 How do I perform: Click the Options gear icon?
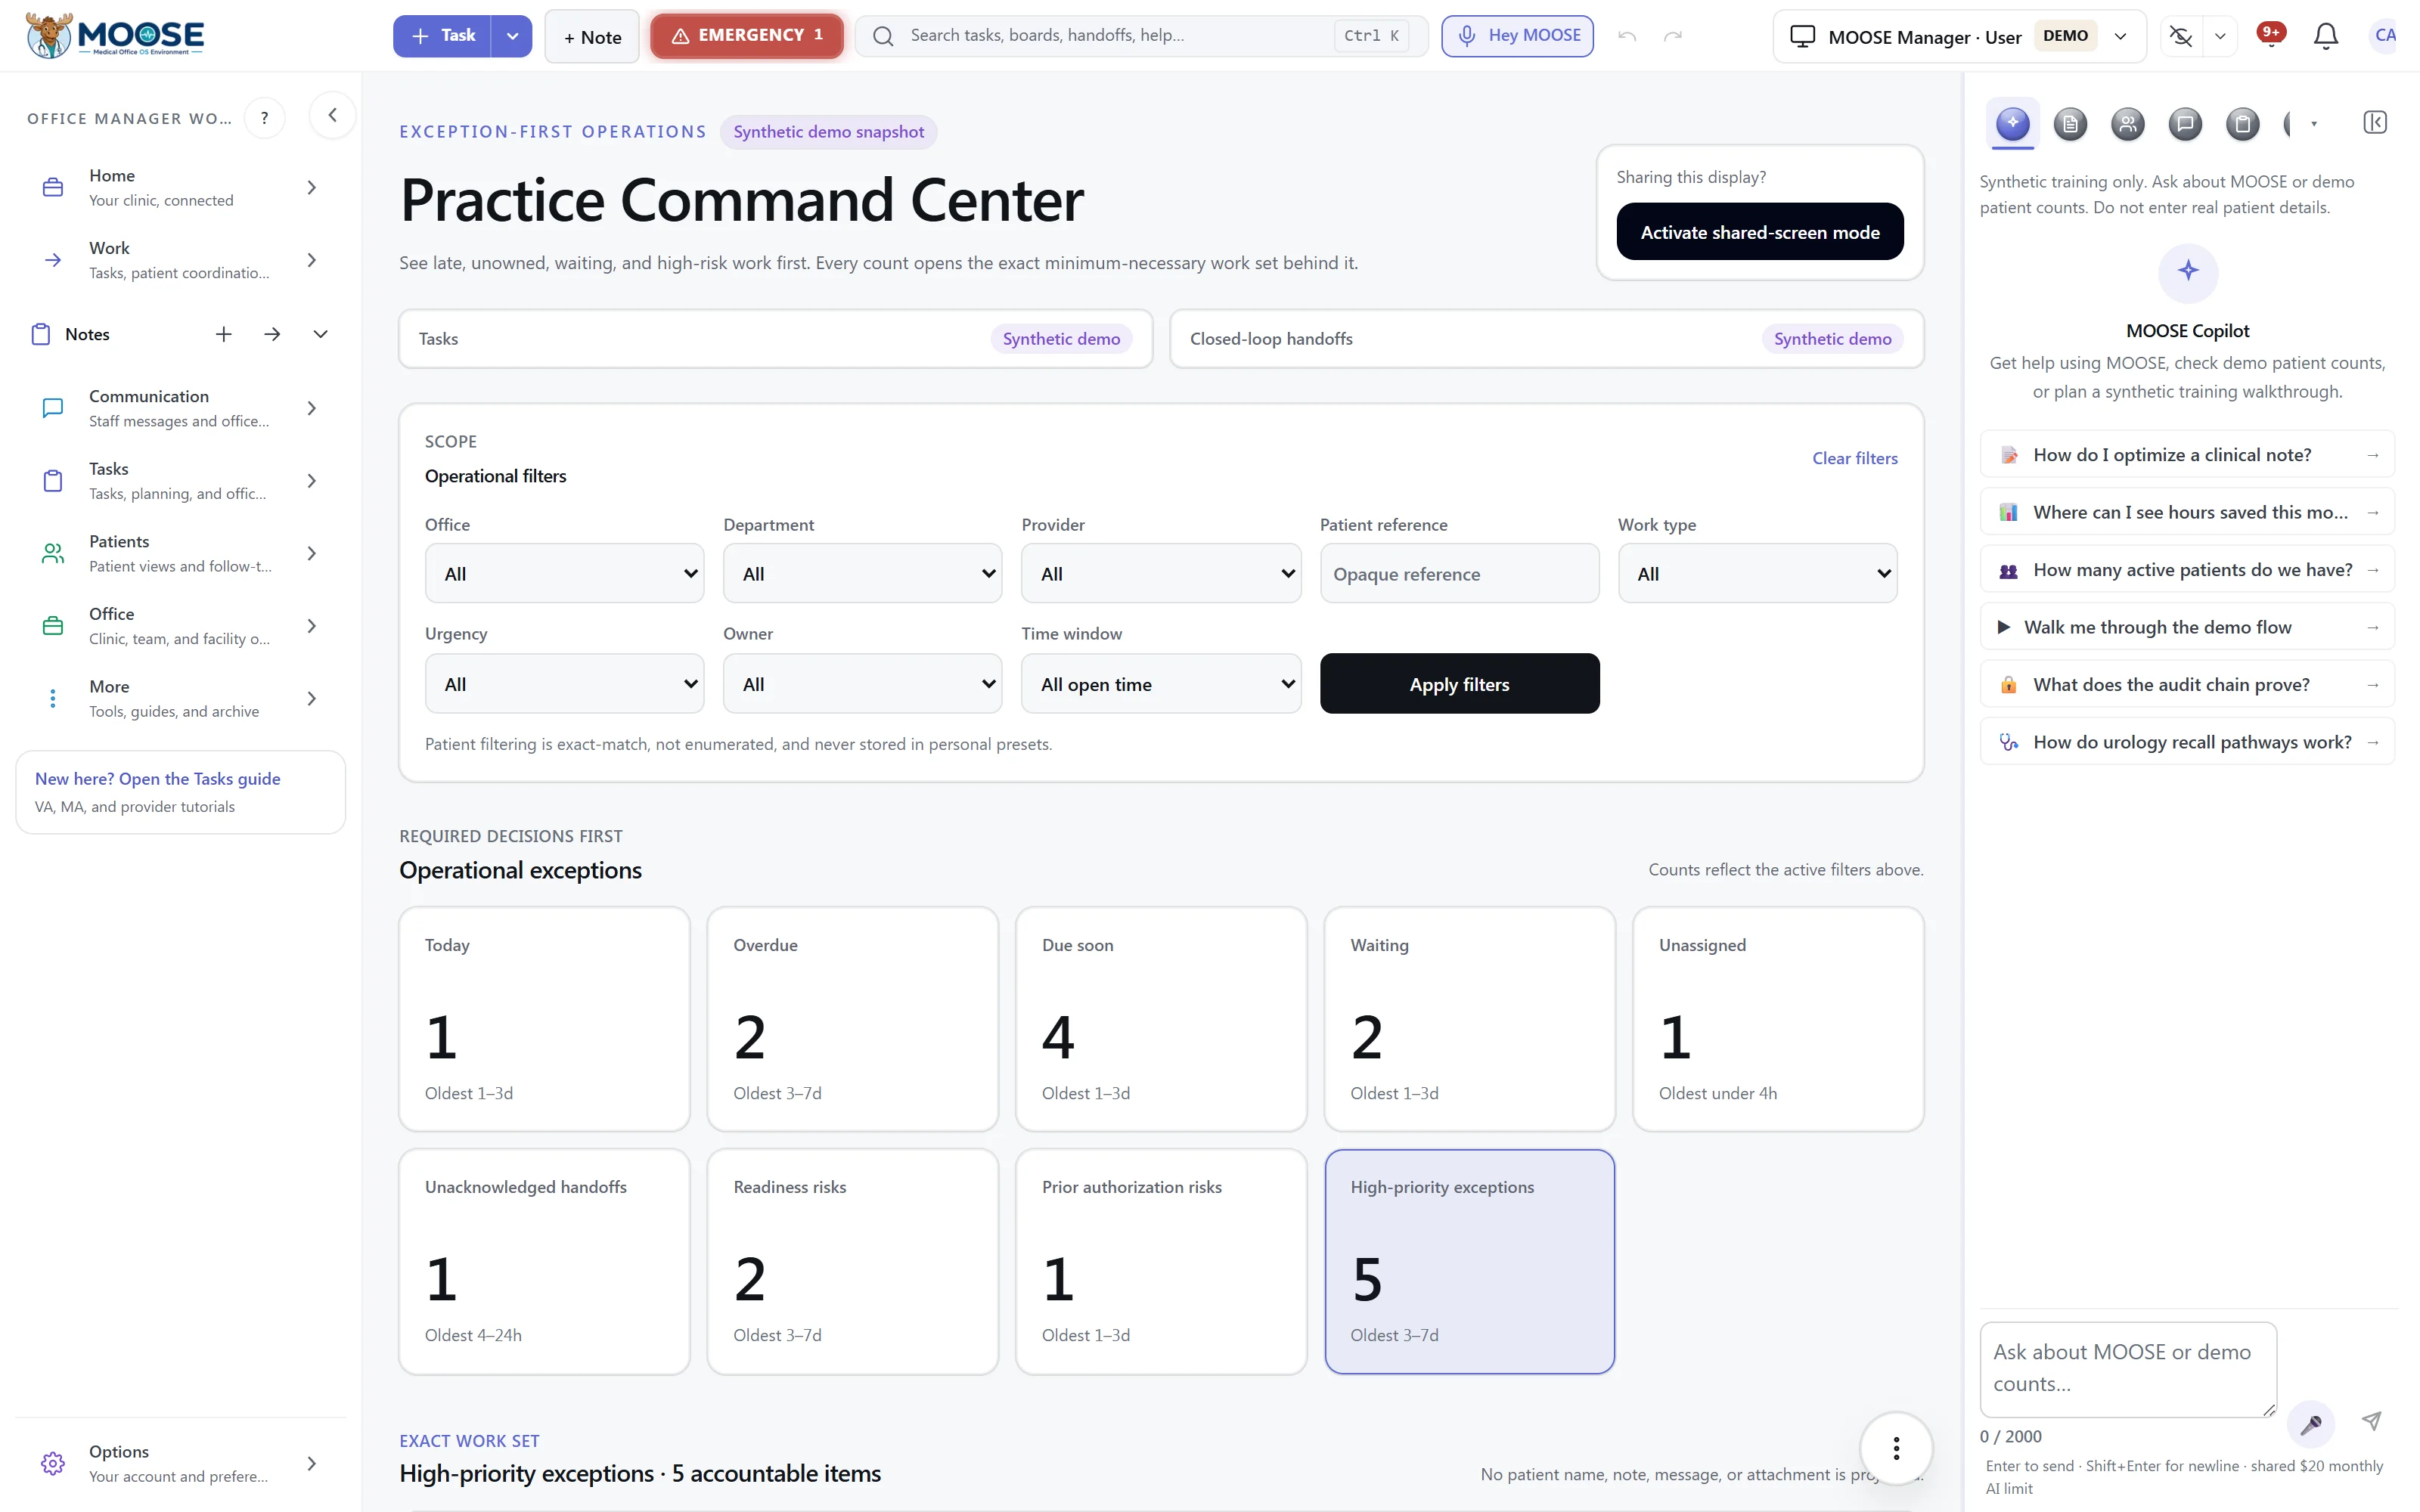[53, 1463]
